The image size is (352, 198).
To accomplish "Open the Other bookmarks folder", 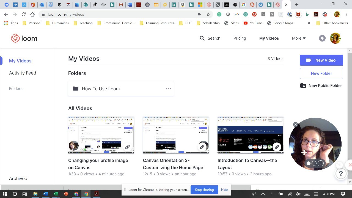I will tap(332, 23).
